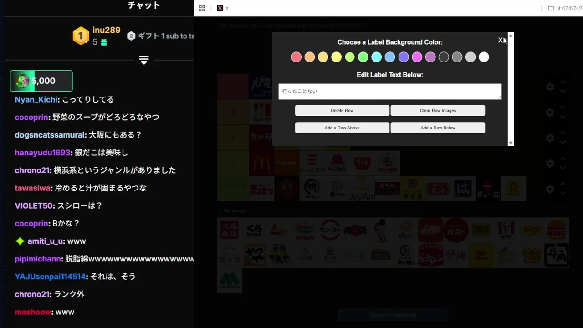583x328 pixels.
Task: Click the Clear Row Images button
Action: pyautogui.click(x=438, y=110)
